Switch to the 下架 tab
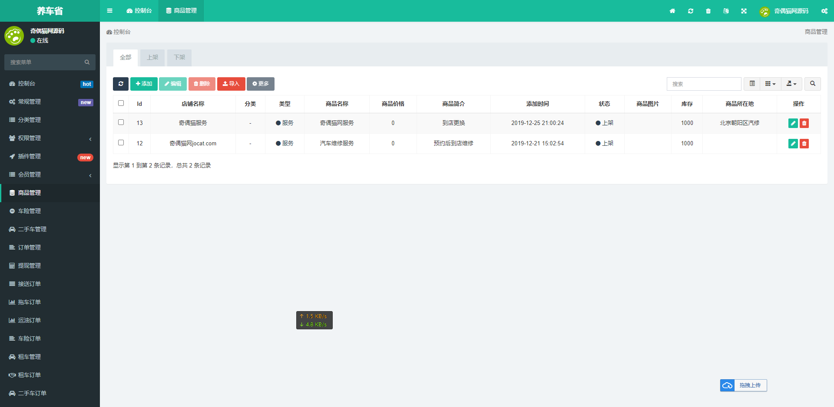Screen dimensions: 834x407 point(179,58)
